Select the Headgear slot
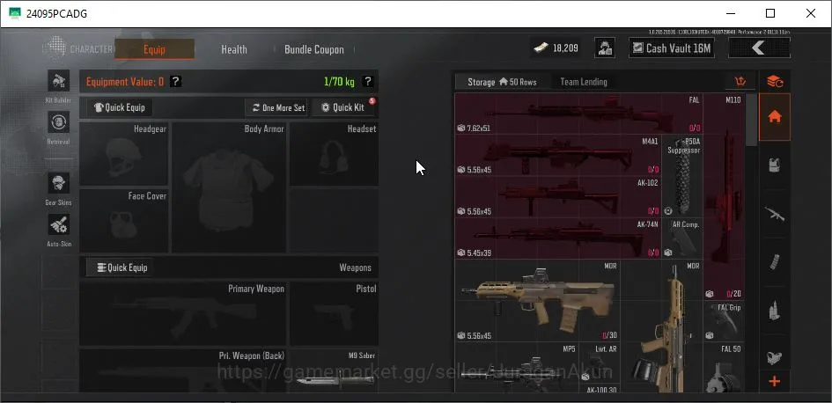Image resolution: width=832 pixels, height=403 pixels. point(123,154)
